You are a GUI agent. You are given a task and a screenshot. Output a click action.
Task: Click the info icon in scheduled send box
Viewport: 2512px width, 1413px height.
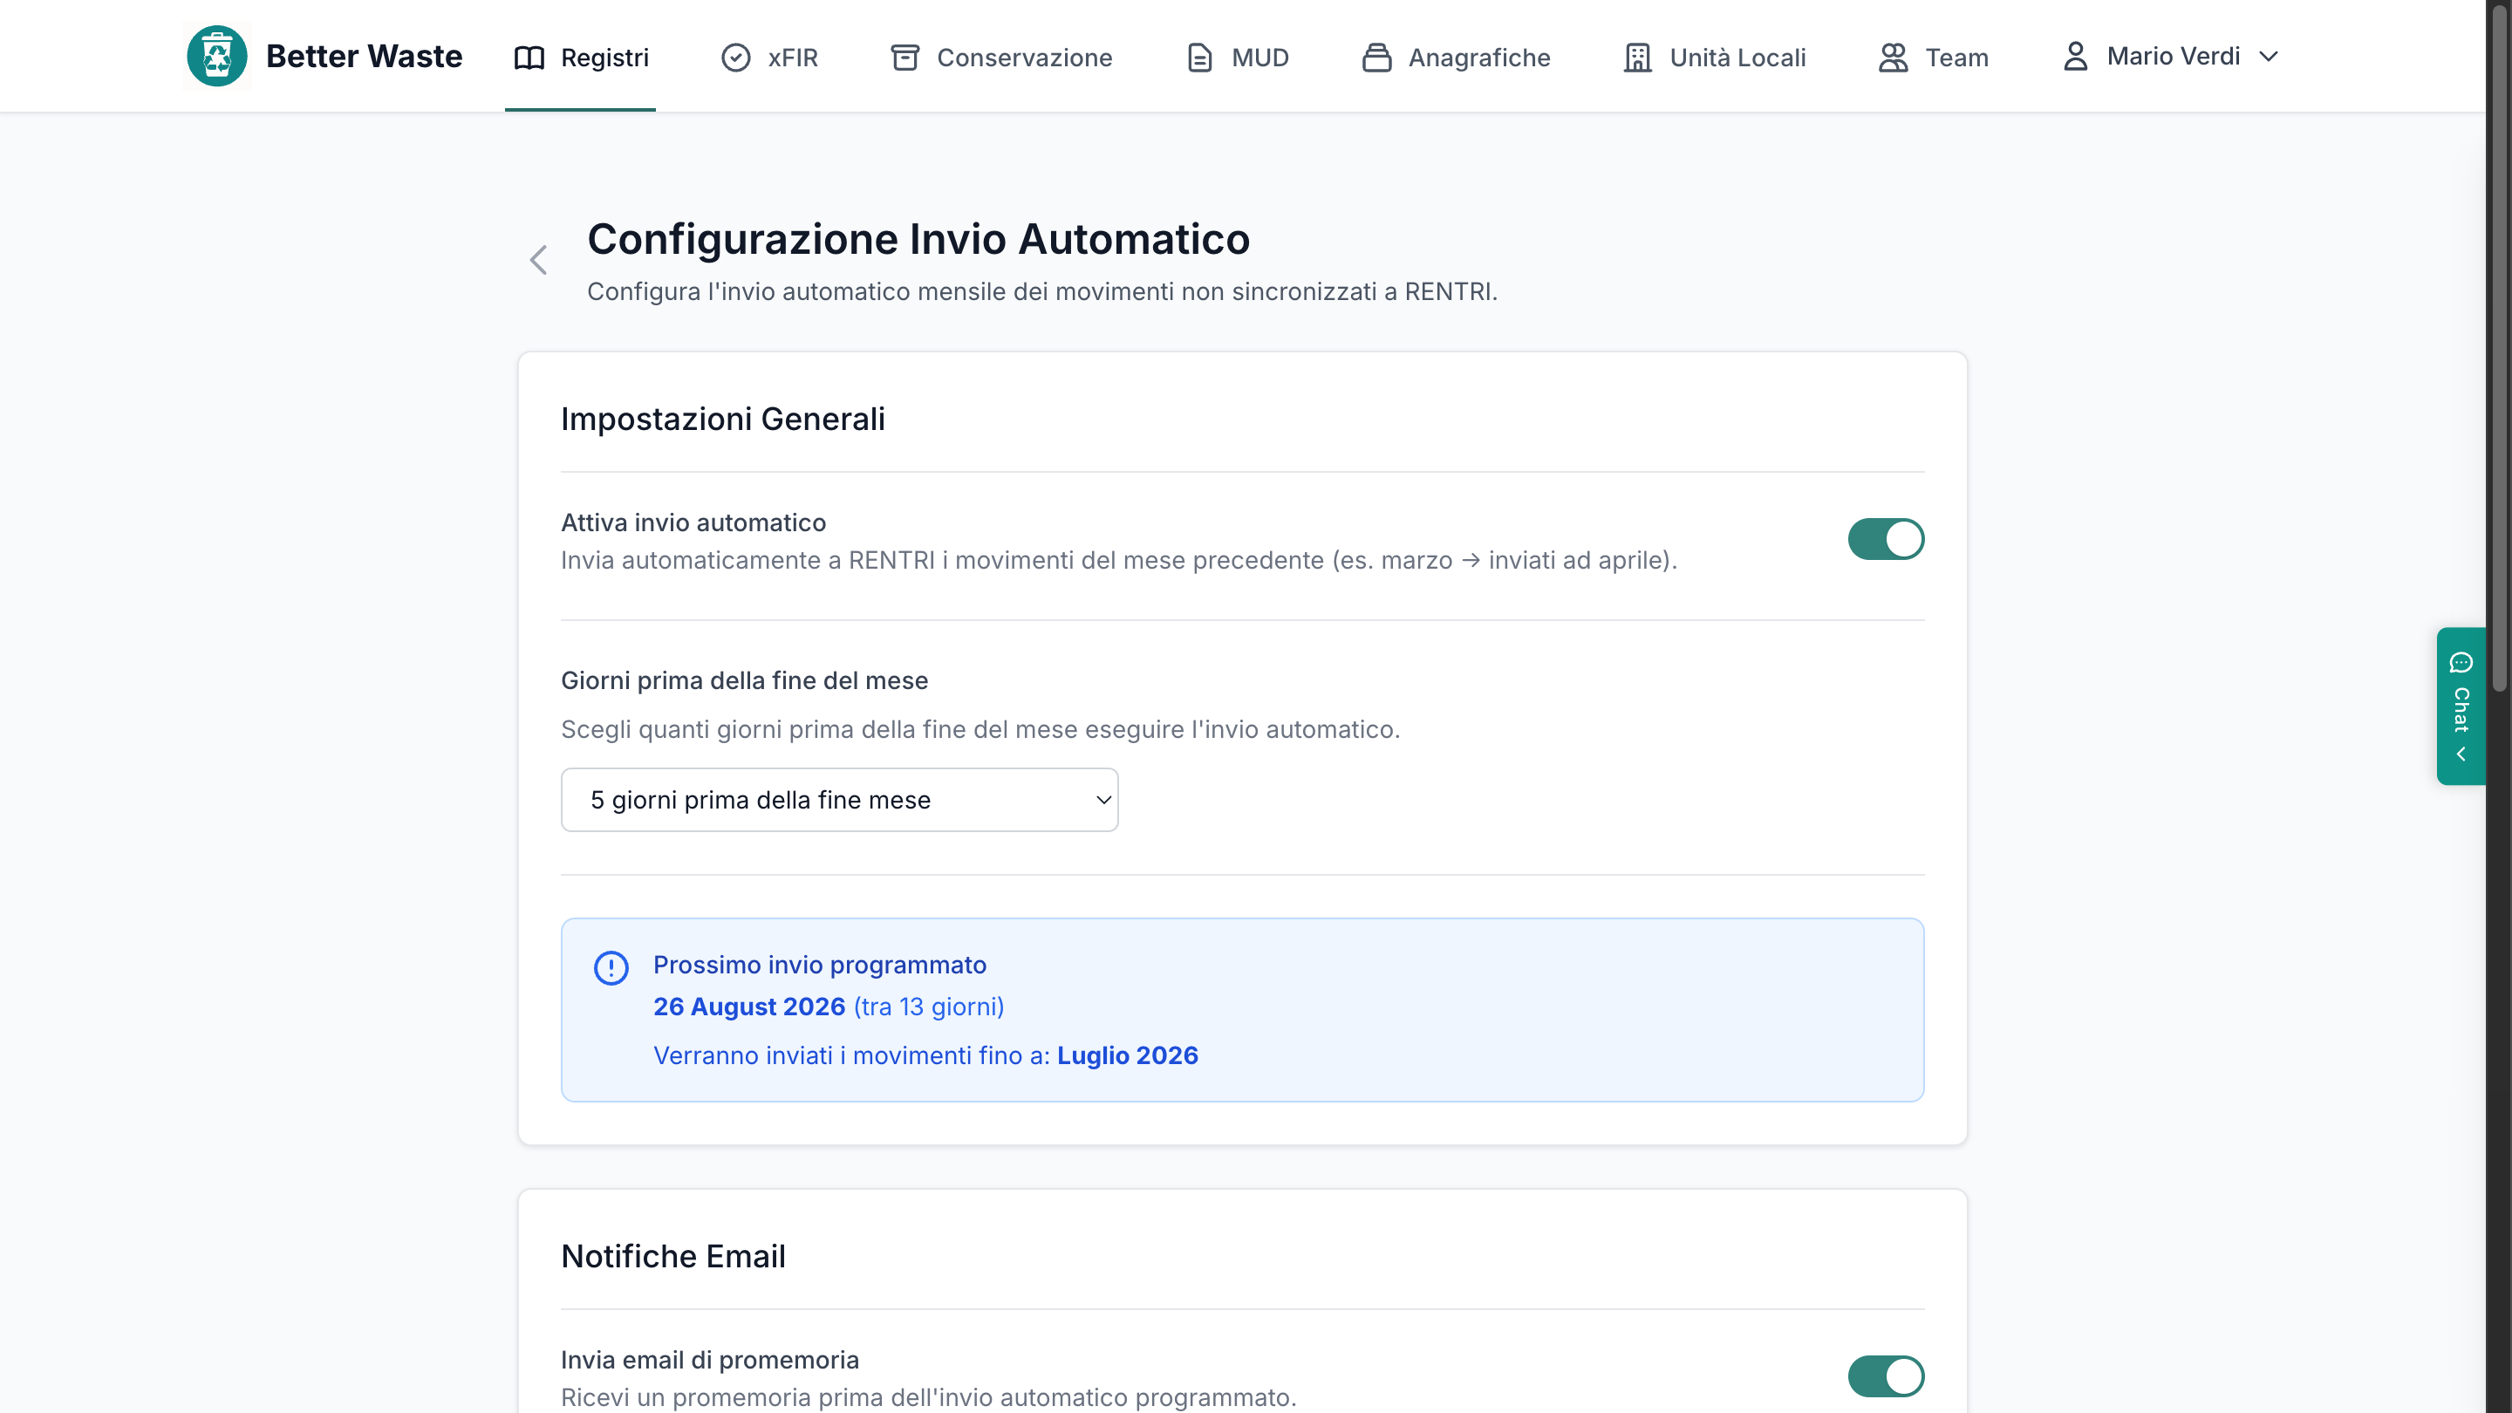[x=611, y=968]
